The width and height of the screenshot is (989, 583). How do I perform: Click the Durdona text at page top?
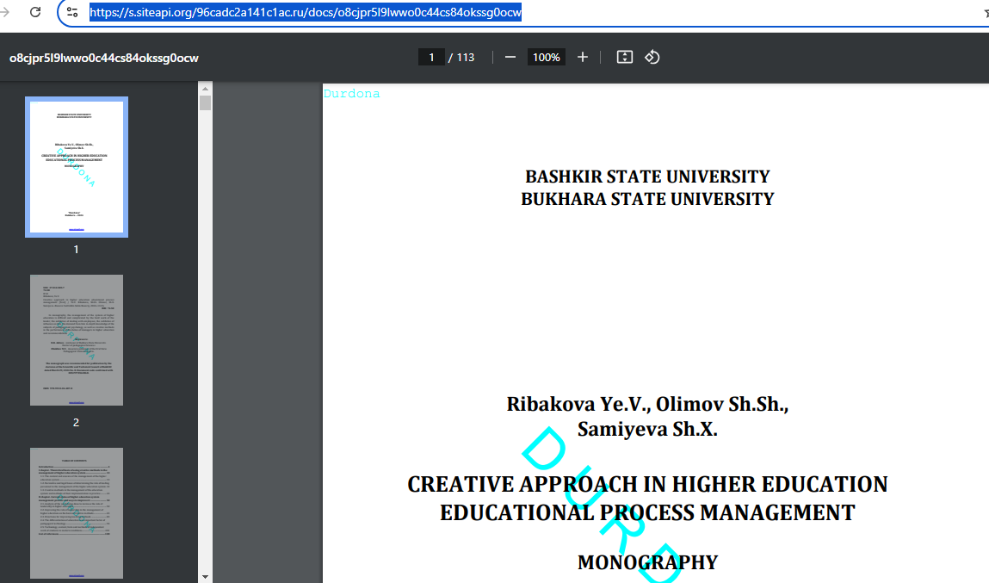(x=351, y=93)
